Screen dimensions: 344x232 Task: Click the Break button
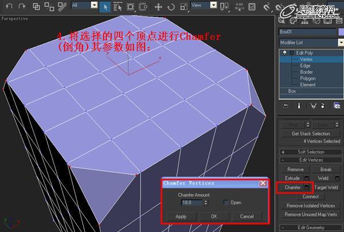(326, 169)
